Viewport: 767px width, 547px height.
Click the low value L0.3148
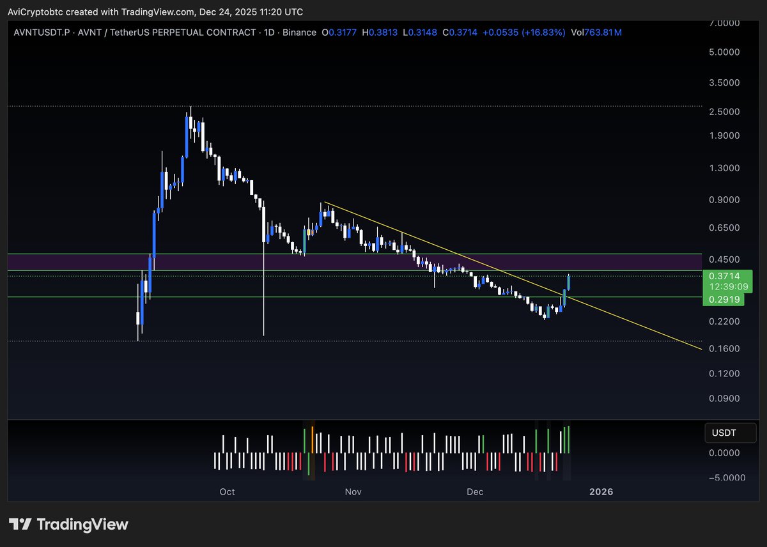tap(419, 32)
